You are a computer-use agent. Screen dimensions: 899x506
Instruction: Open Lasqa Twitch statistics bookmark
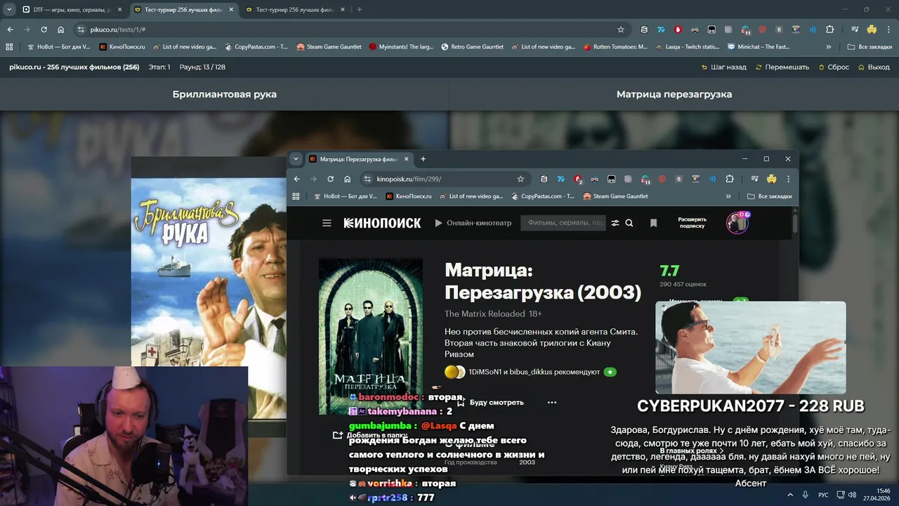coord(687,47)
